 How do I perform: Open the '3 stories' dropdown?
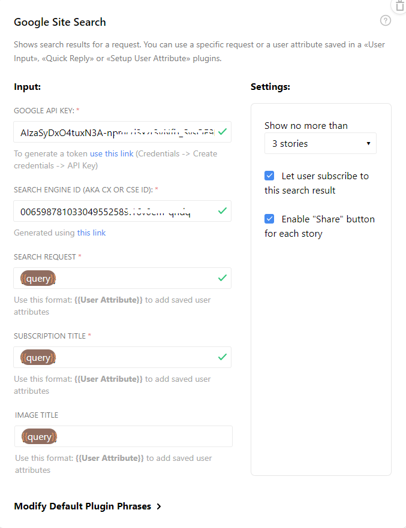click(320, 143)
